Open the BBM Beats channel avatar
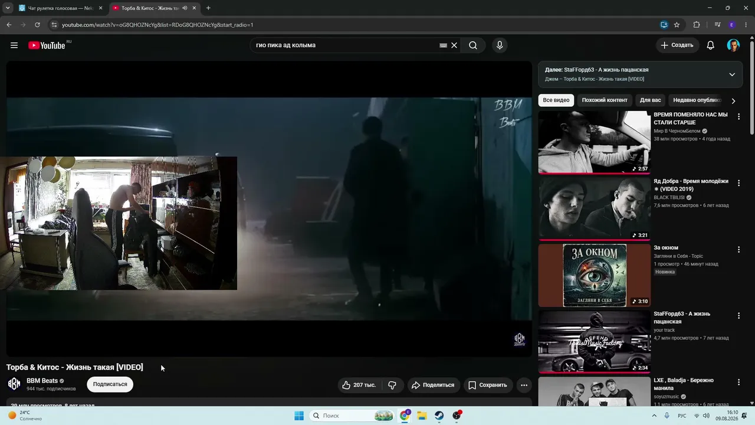 [x=14, y=384]
